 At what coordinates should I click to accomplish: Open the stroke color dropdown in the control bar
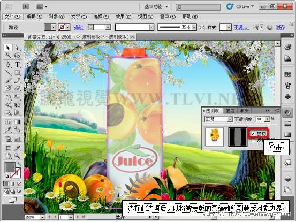point(68,27)
